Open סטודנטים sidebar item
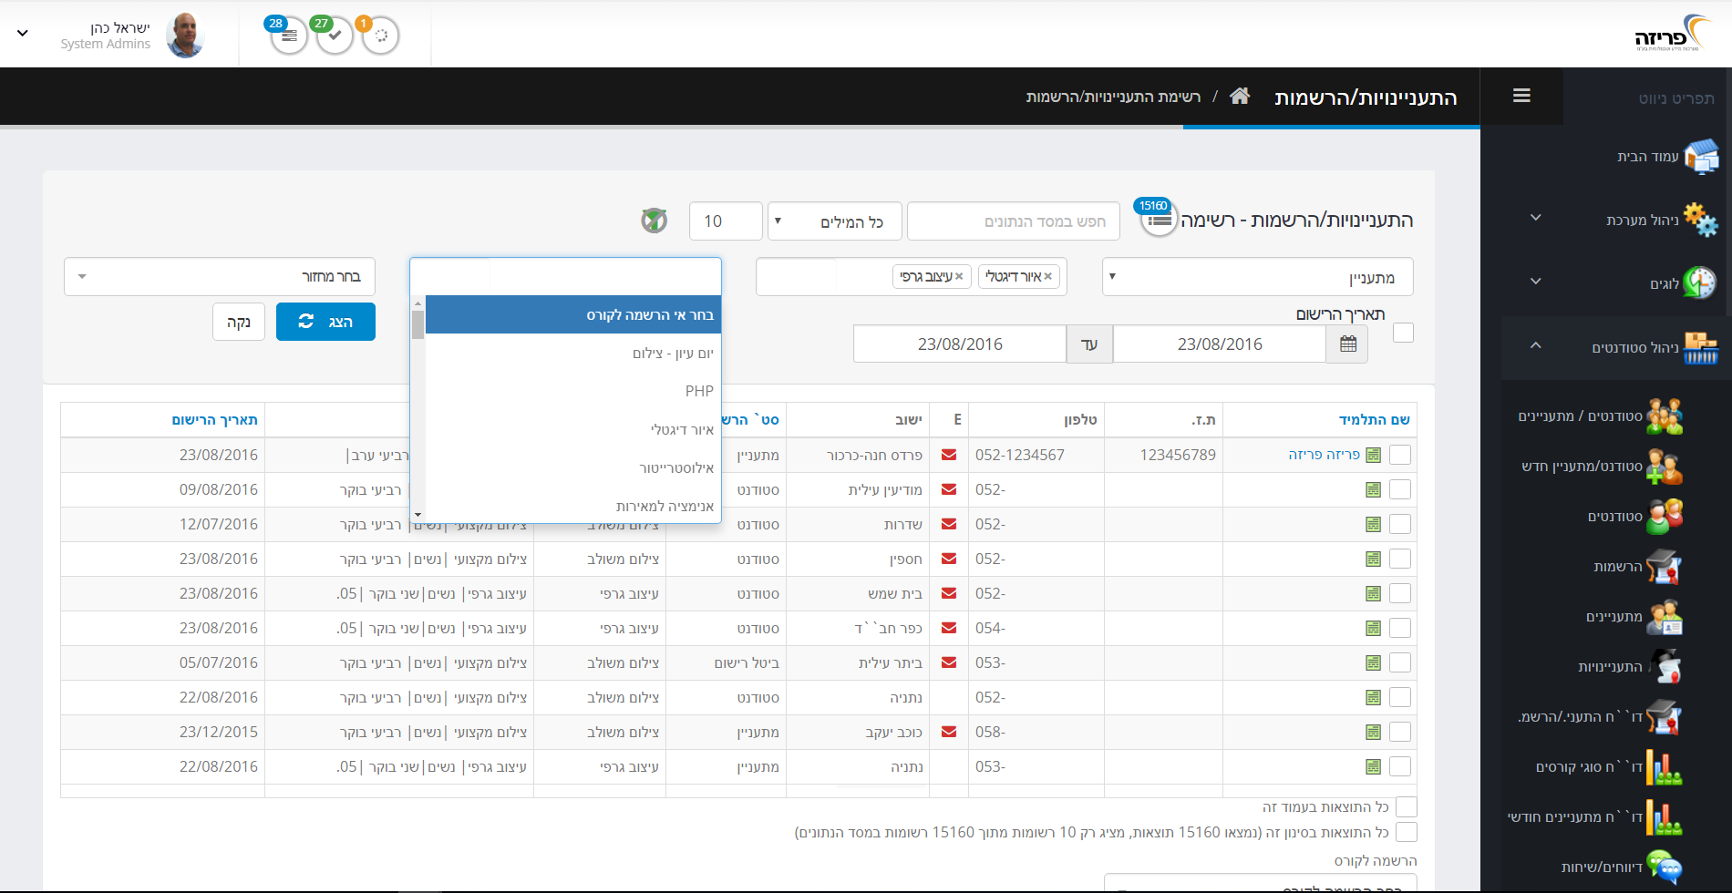Screen dimensions: 1732x893 click(x=1635, y=516)
